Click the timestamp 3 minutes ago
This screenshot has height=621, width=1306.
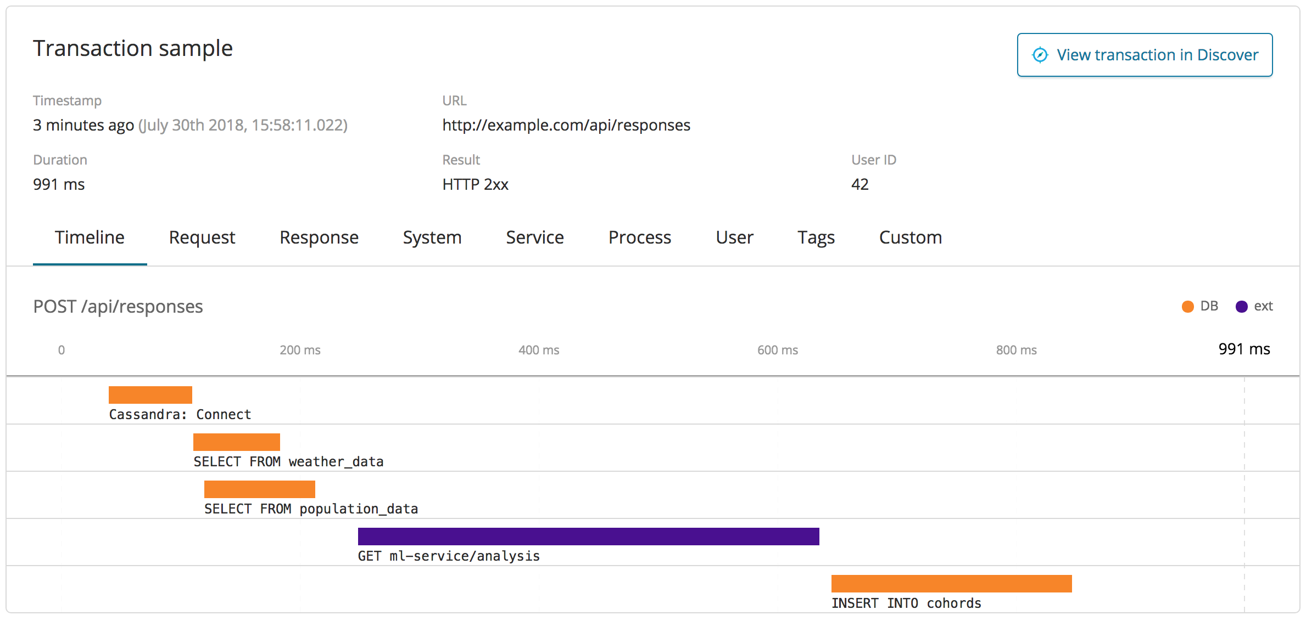[x=83, y=125]
